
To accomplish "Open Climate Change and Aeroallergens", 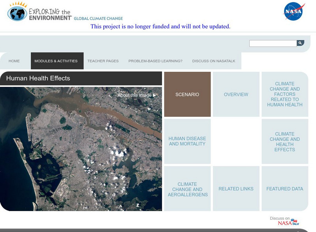I will (x=188, y=189).
